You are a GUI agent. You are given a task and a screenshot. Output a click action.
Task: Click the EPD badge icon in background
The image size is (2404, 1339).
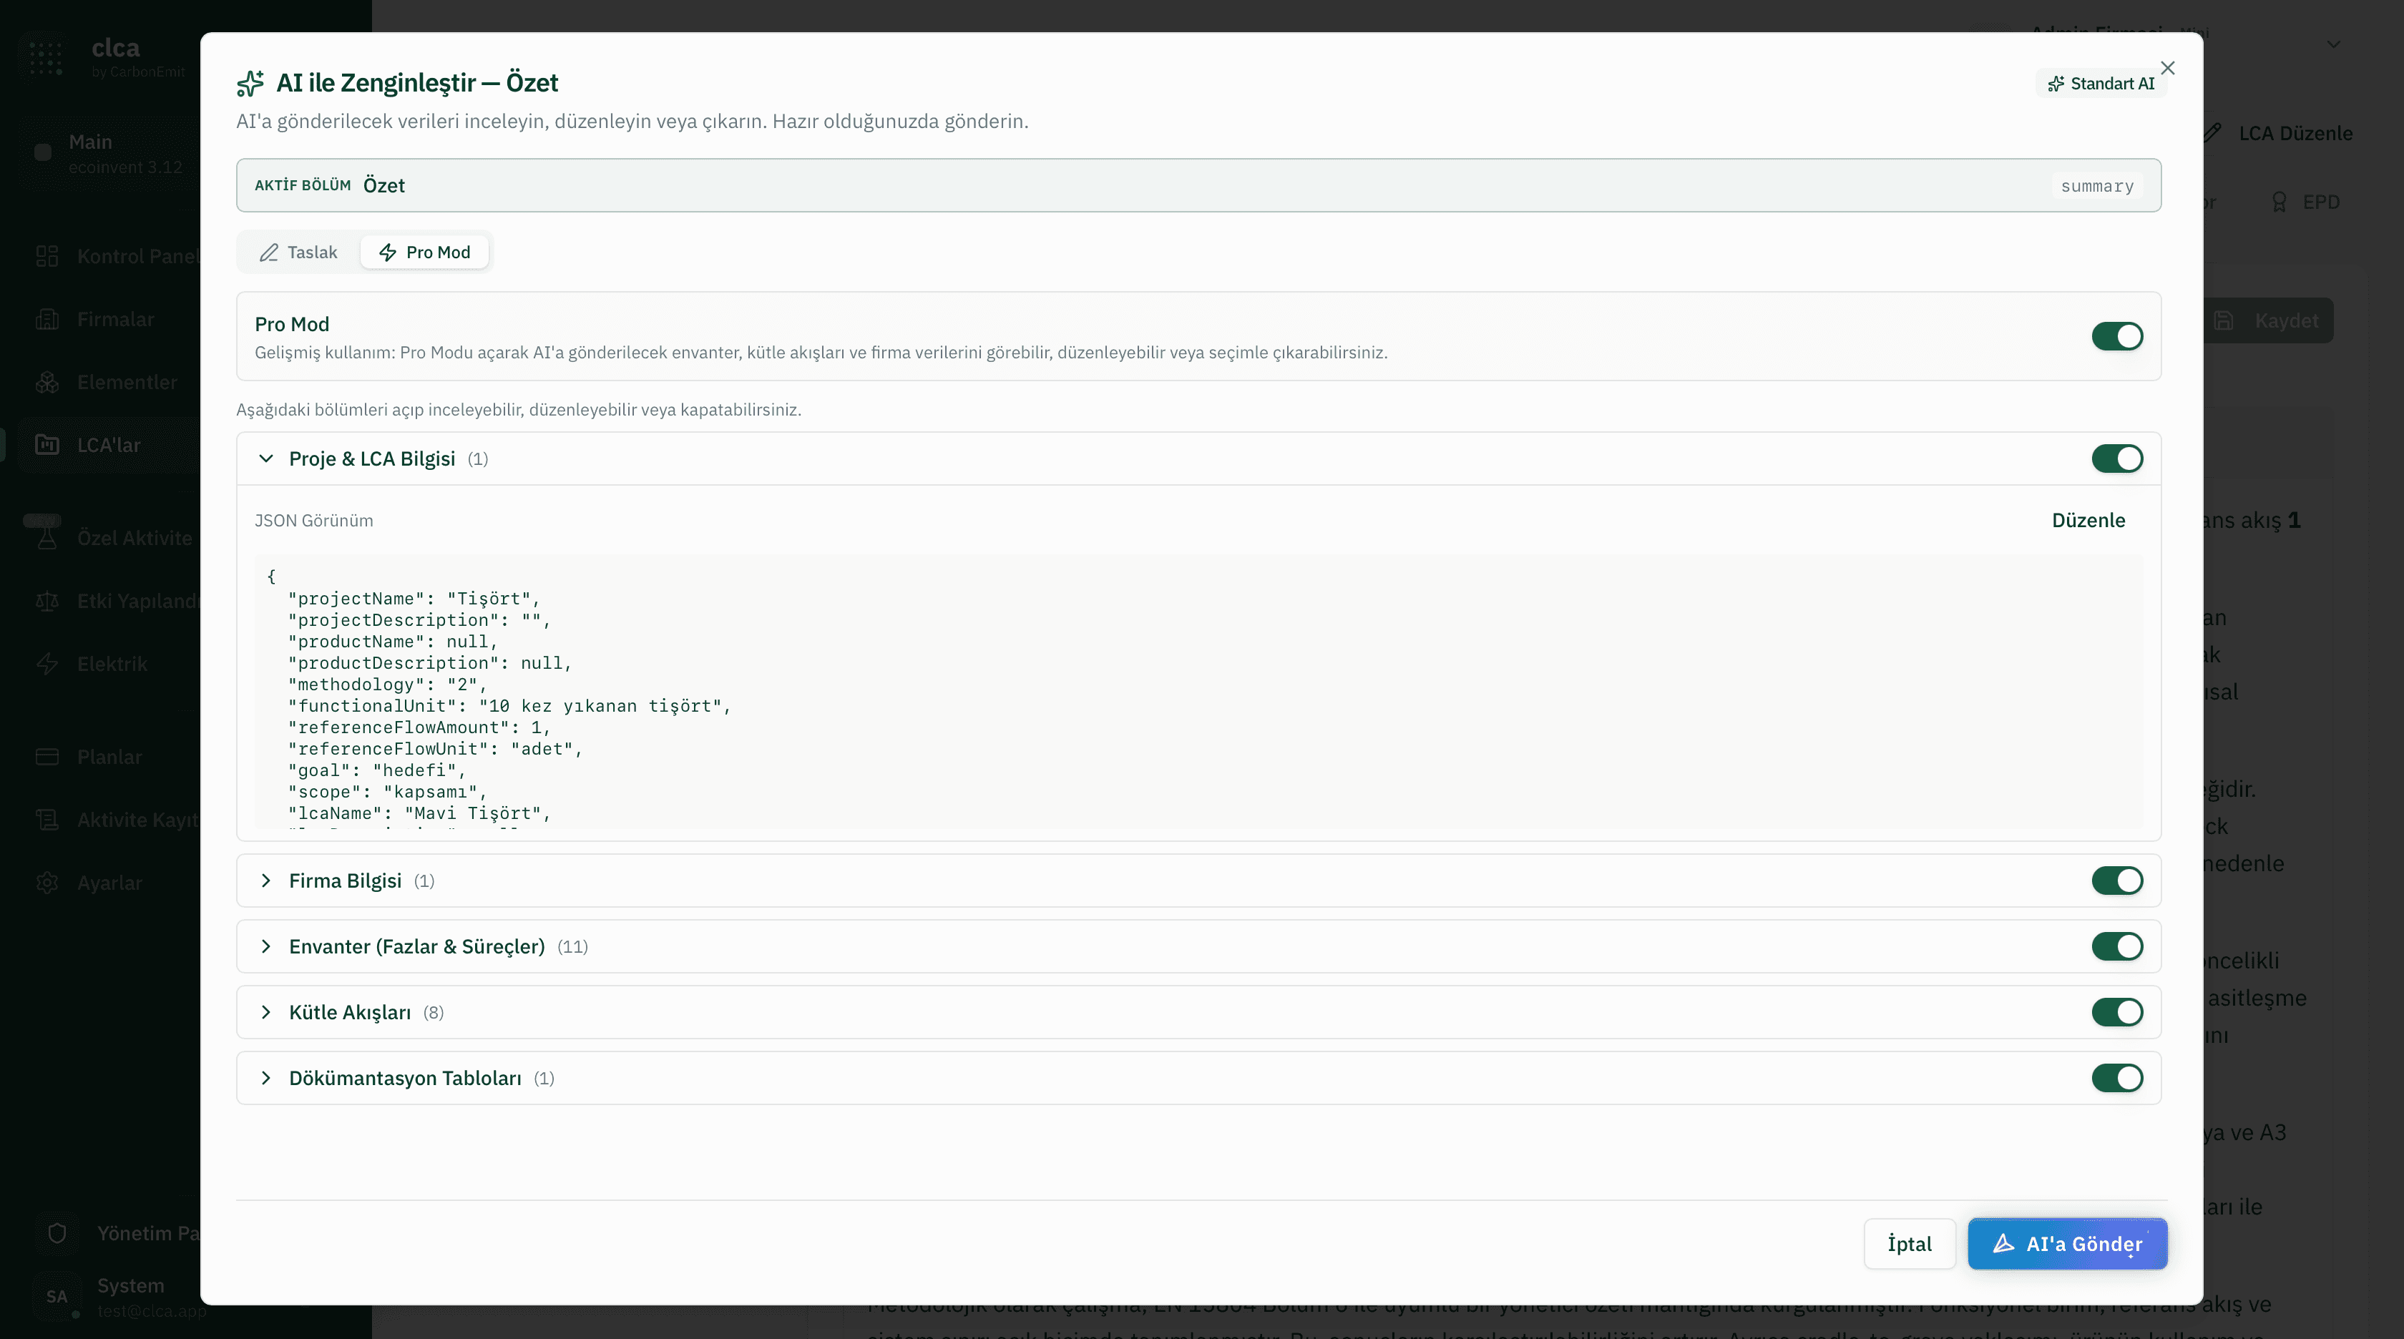[x=2279, y=202]
